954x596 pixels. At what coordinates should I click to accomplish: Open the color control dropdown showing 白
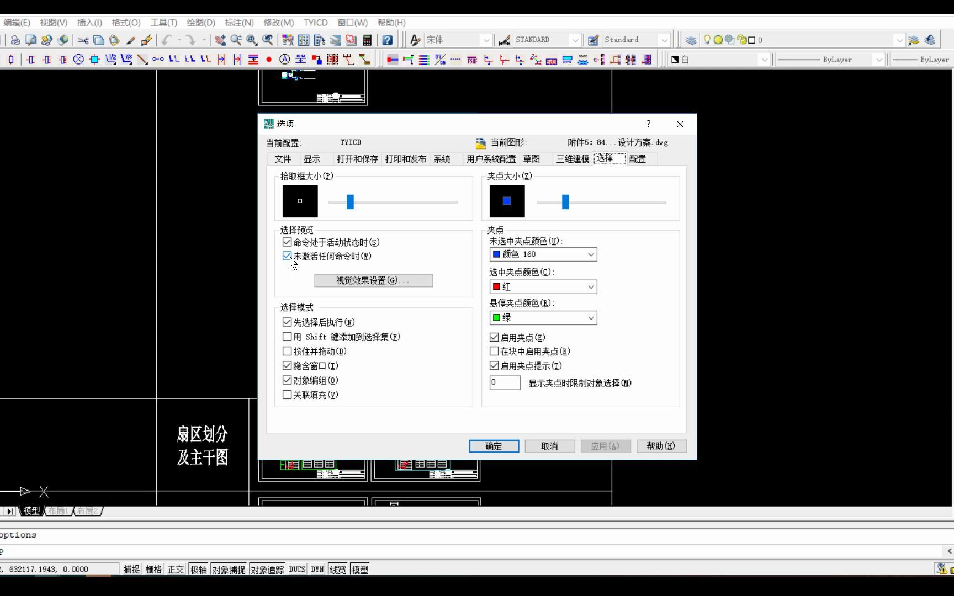click(x=720, y=59)
